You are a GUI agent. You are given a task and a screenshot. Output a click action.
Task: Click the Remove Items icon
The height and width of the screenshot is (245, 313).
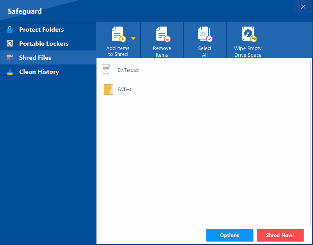click(x=163, y=34)
